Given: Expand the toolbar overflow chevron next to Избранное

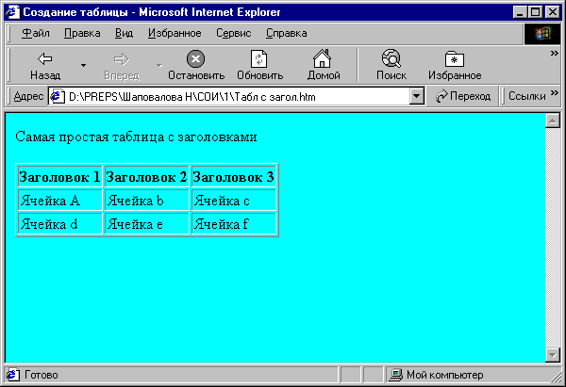Looking at the screenshot, I should coord(554,54).
